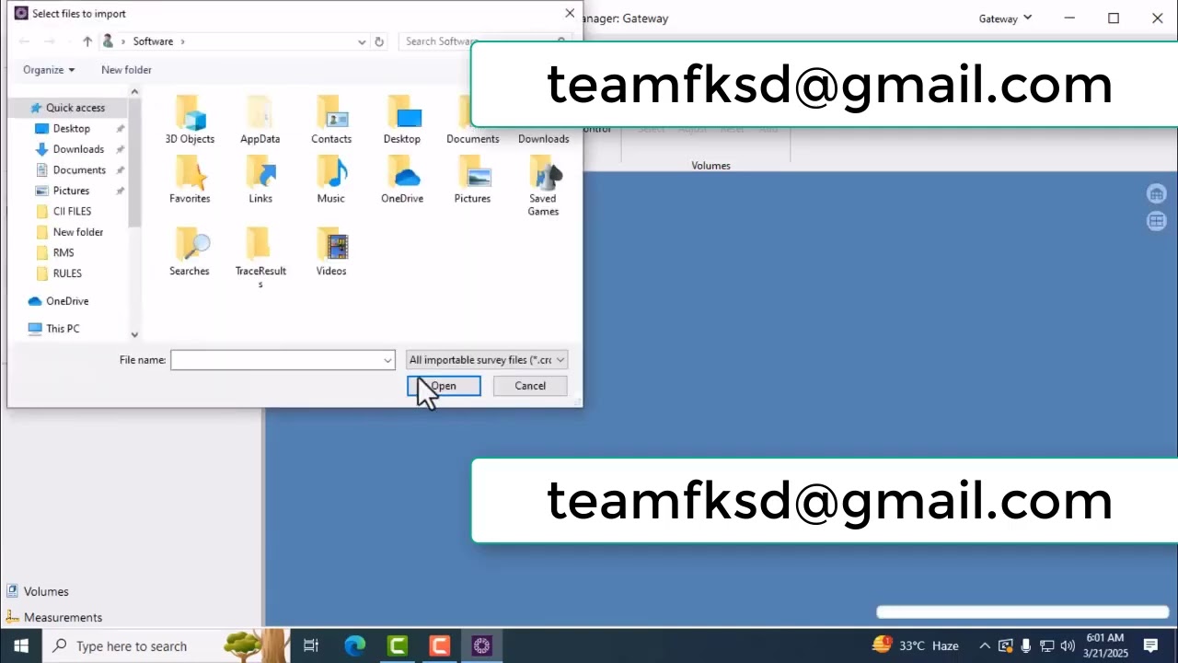Screen dimensions: 1178x663
Task: Click the taskbar clock showing 6:01 AM
Action: [1105, 646]
